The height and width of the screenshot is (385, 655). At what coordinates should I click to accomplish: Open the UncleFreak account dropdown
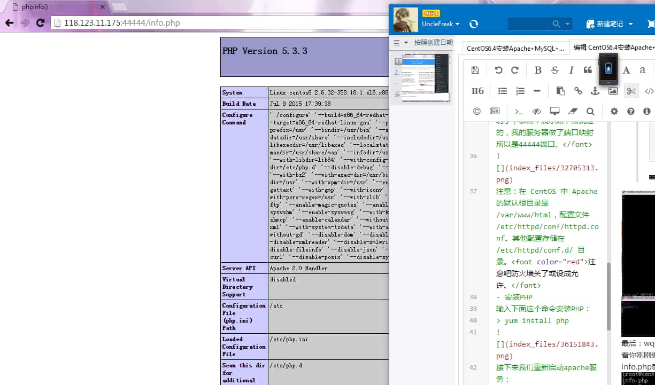click(440, 23)
